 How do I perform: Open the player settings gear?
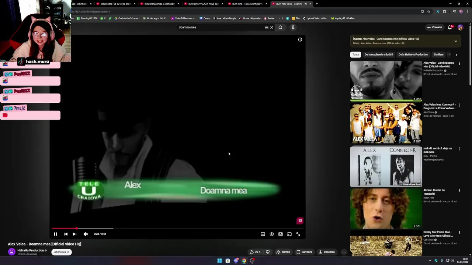pos(272,234)
